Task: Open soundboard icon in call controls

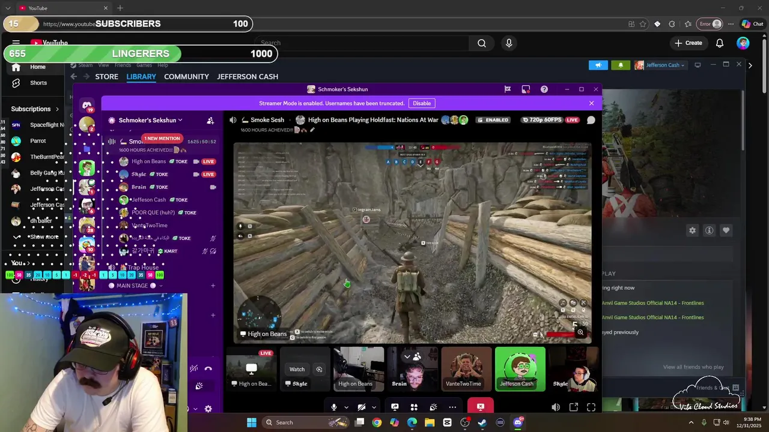Action: 433,407
